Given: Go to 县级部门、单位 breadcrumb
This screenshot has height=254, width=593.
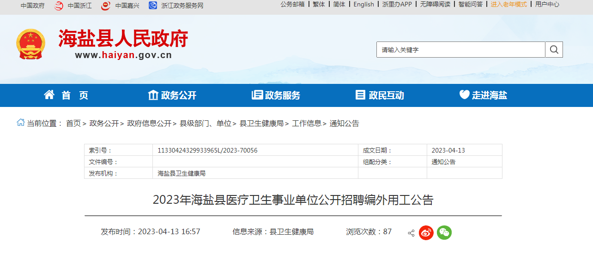Looking at the screenshot, I should coord(206,124).
